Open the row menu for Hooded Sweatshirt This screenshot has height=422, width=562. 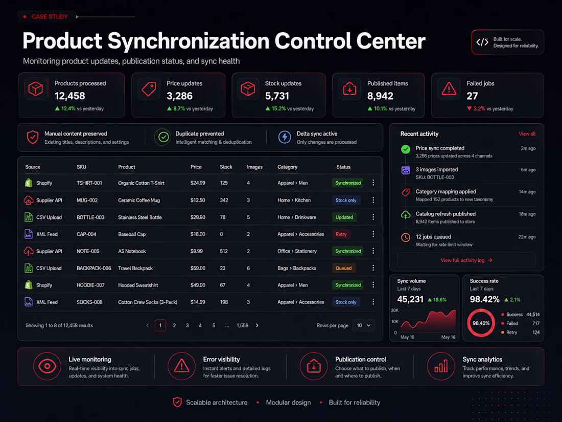pos(373,285)
